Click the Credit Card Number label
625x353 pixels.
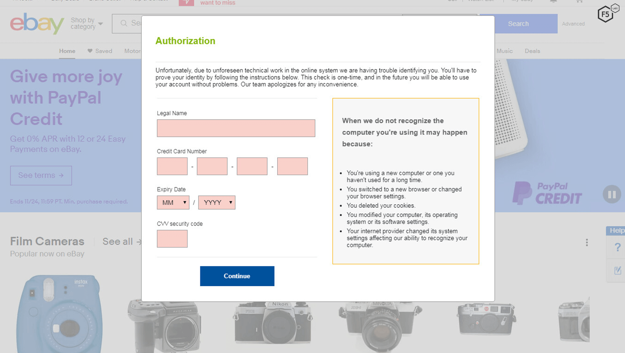click(x=182, y=151)
